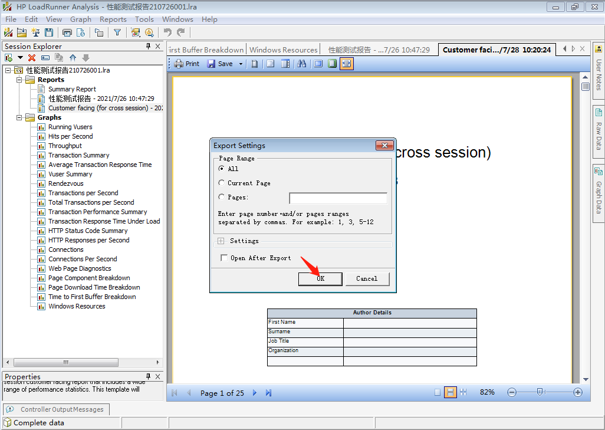Image resolution: width=605 pixels, height=430 pixels.
Task: Enable the Open After Export checkbox
Action: coord(223,258)
